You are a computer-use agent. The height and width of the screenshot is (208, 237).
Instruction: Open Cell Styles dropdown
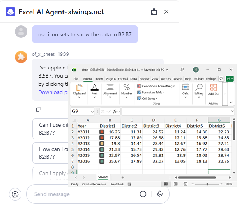[x=147, y=98]
